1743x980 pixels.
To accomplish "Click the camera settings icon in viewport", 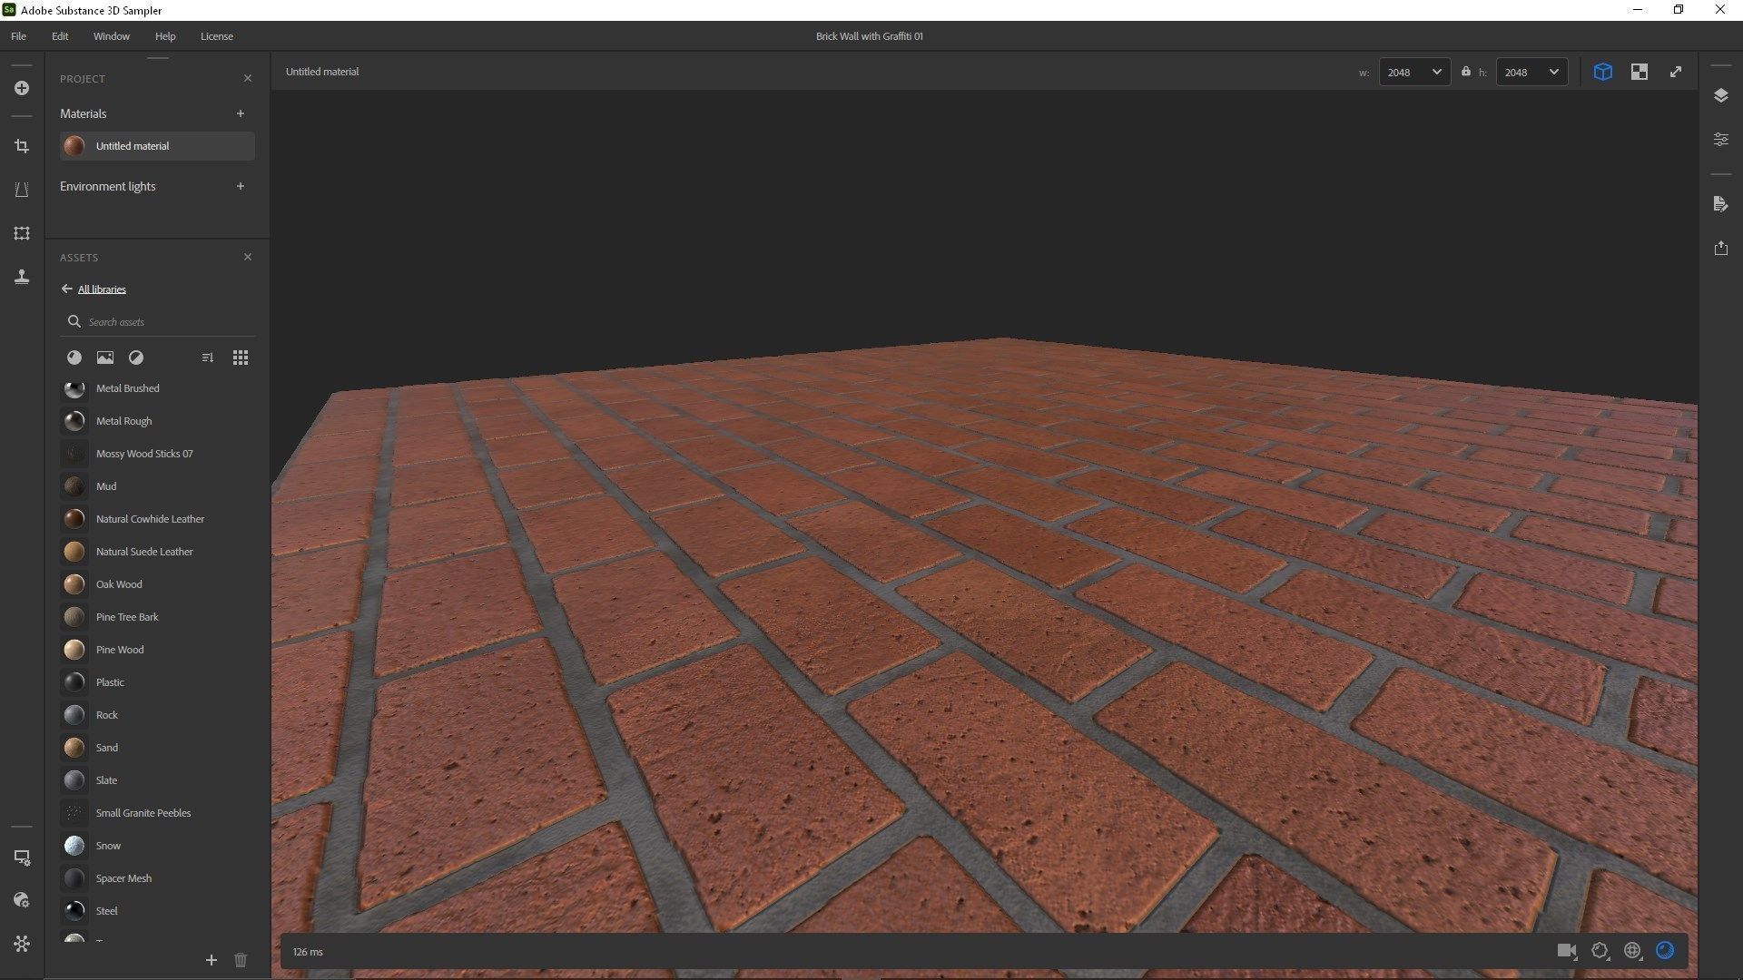I will [x=1566, y=950].
